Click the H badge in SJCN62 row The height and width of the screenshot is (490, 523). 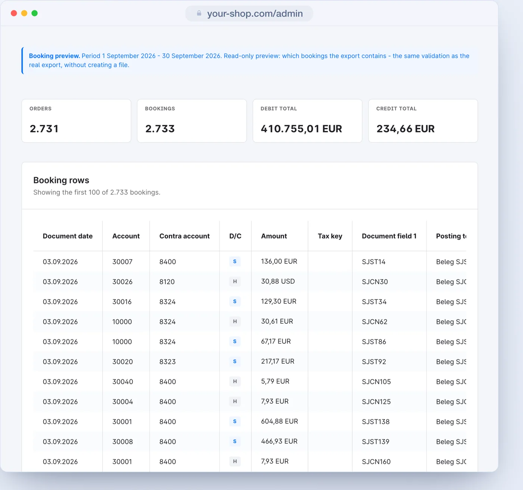coord(235,321)
